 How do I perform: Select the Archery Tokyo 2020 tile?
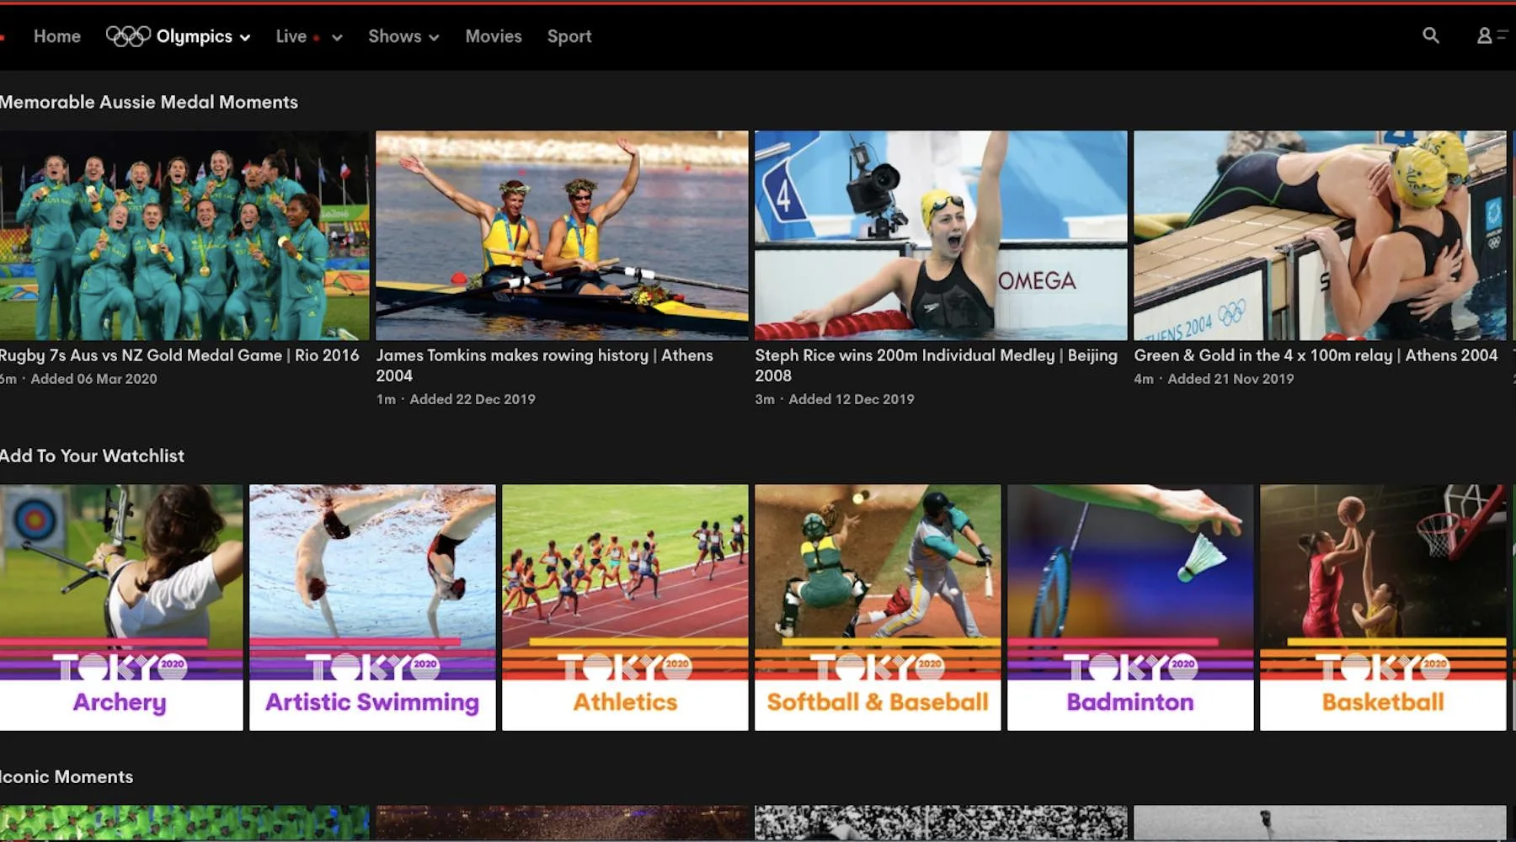[x=120, y=606]
